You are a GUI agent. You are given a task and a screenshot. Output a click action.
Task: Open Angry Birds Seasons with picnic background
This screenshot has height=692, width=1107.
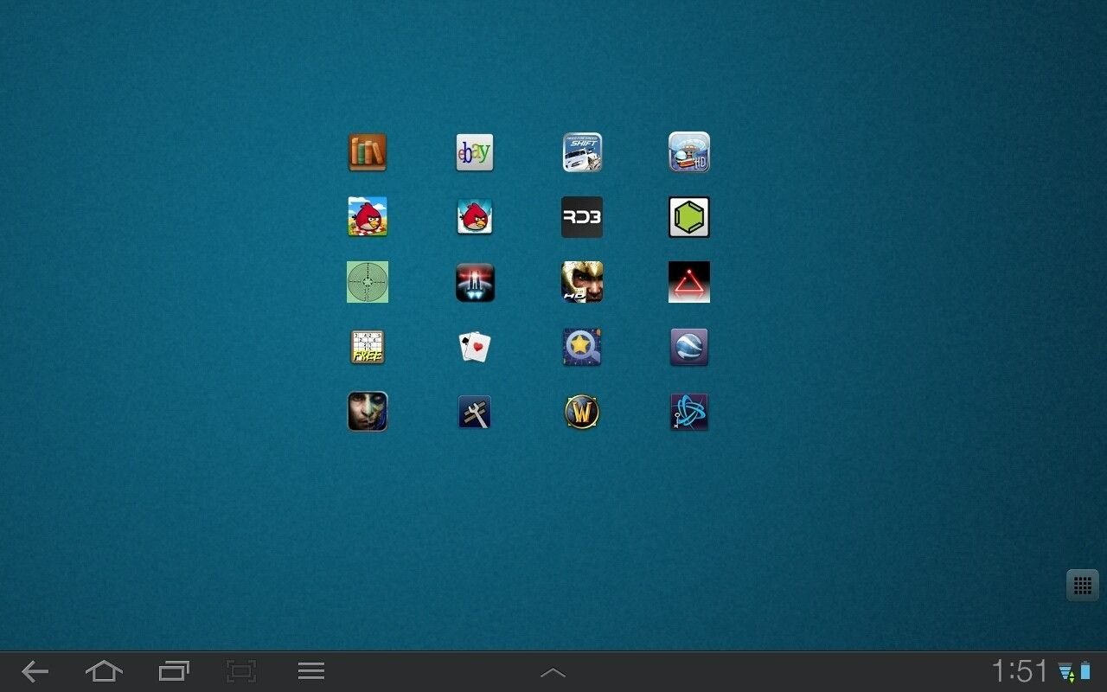click(368, 216)
